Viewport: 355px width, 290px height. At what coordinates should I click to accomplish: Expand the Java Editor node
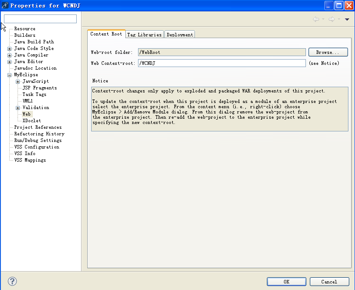[9, 62]
